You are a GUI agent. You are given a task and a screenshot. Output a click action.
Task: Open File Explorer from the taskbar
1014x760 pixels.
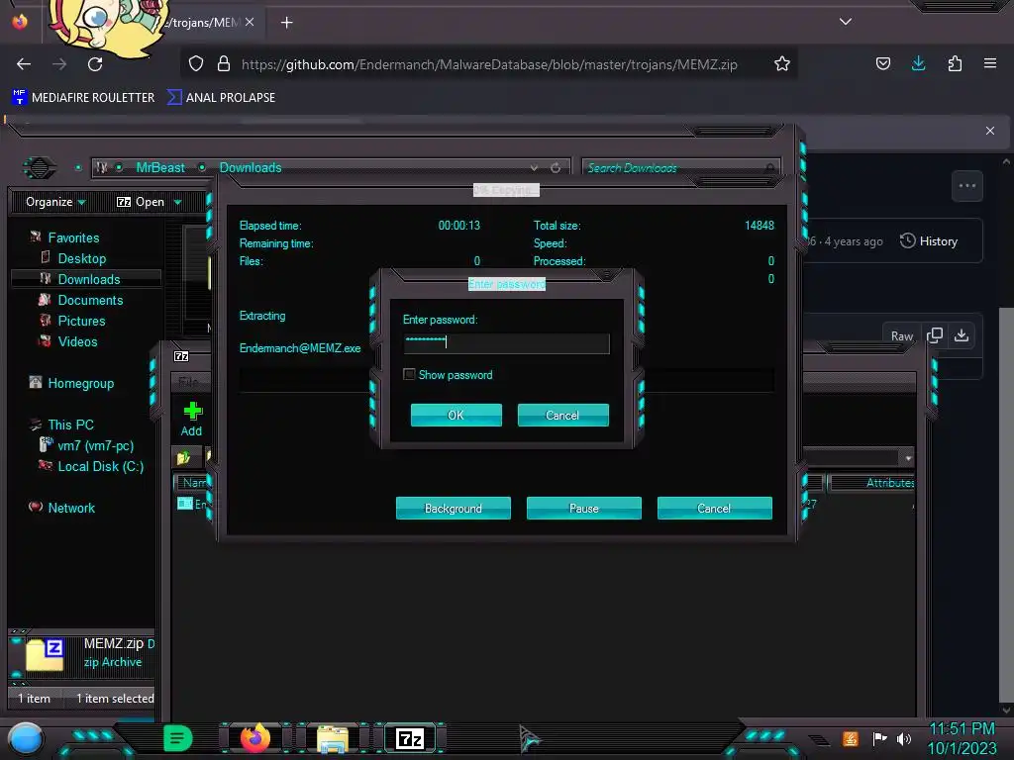click(x=333, y=739)
